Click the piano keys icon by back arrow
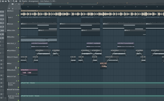The image size is (164, 101). coord(19,4)
